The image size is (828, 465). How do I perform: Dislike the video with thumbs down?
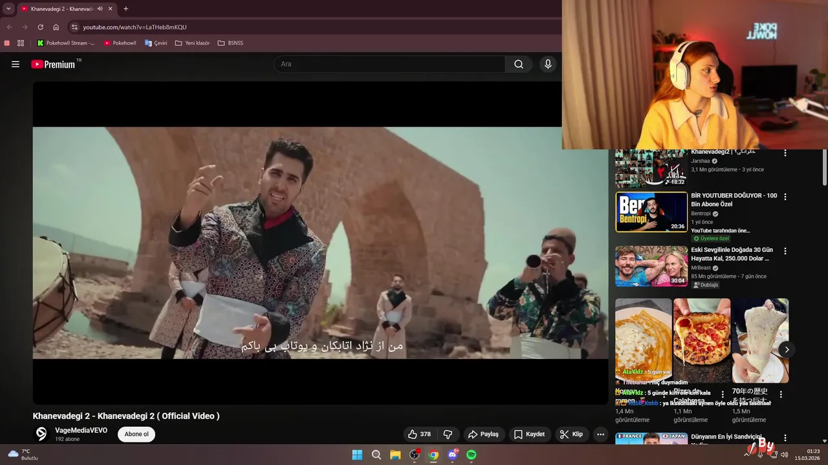pyautogui.click(x=448, y=434)
